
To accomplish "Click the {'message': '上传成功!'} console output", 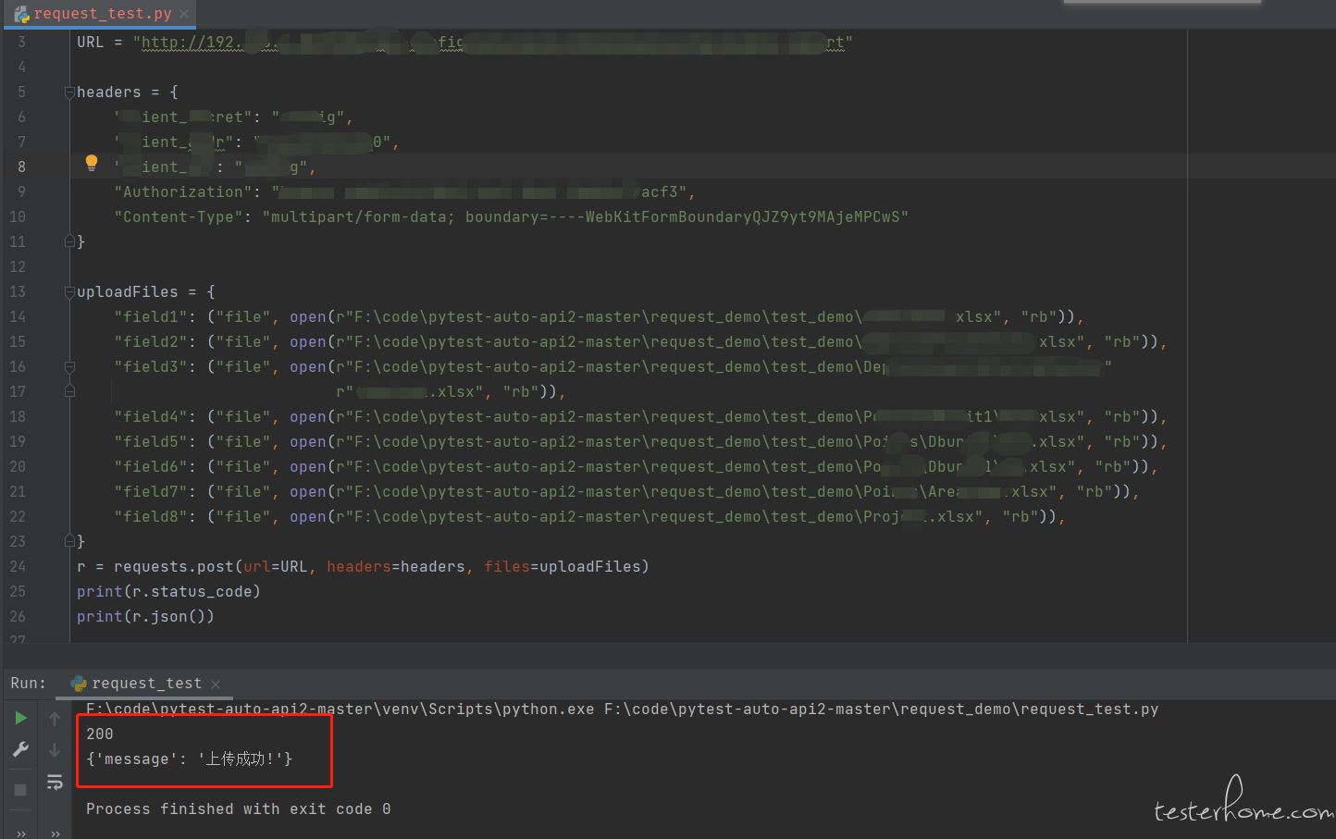I will [x=190, y=759].
